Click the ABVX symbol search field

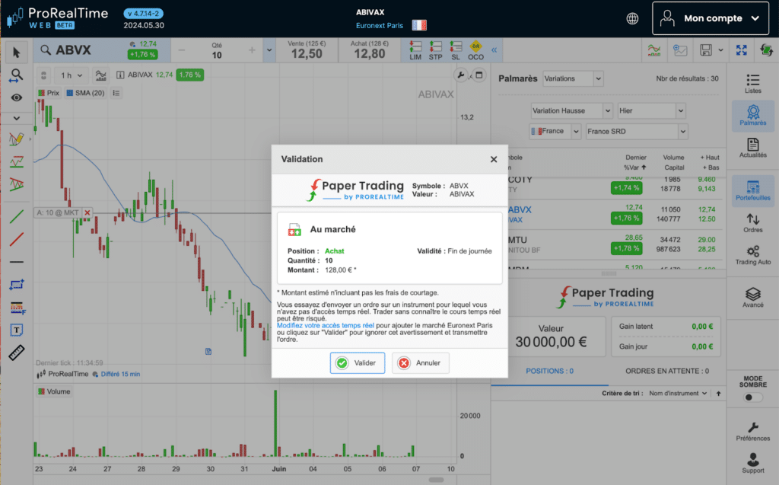[79, 50]
